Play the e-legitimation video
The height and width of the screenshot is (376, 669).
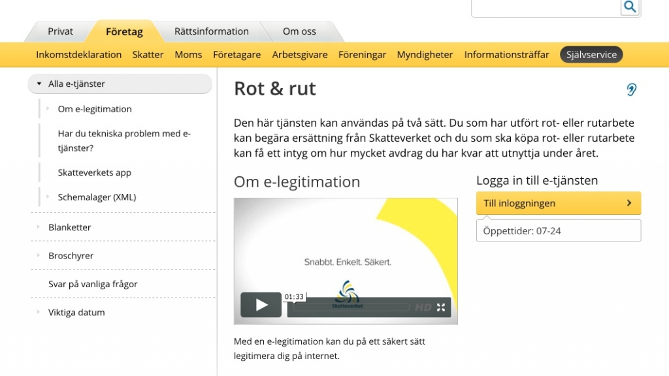click(x=261, y=305)
